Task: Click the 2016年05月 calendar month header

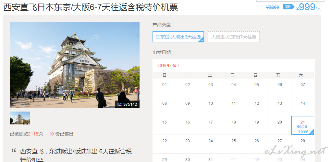Action: pyautogui.click(x=168, y=65)
